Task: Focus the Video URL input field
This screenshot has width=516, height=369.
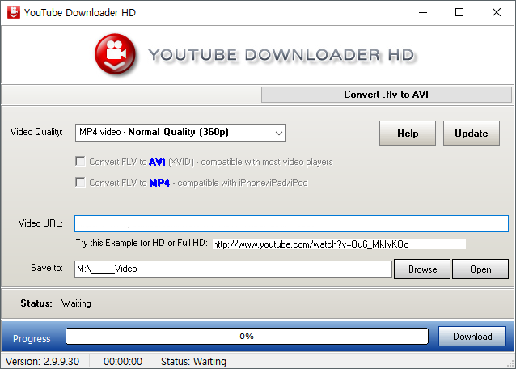Action: pyautogui.click(x=291, y=224)
